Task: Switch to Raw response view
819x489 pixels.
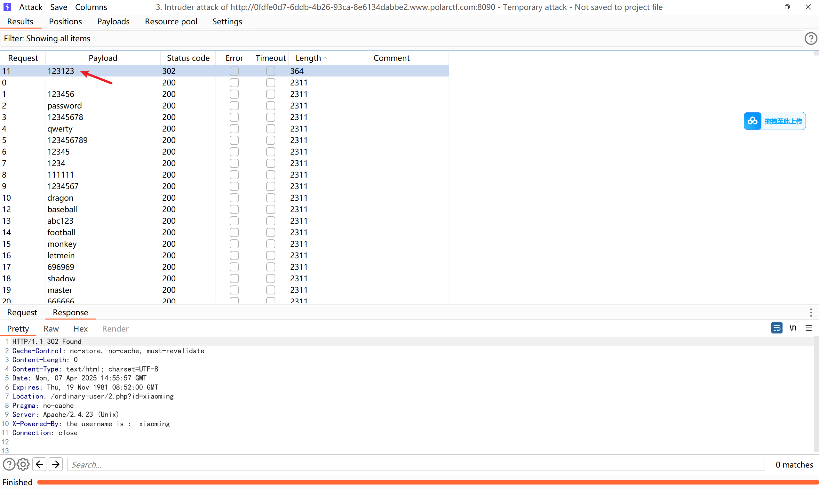Action: tap(51, 329)
